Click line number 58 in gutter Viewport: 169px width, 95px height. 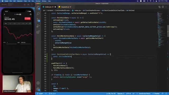(x=45, y=54)
